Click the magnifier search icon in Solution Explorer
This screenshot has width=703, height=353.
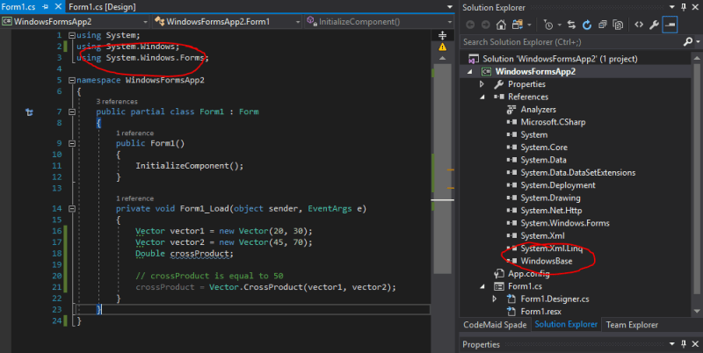687,41
